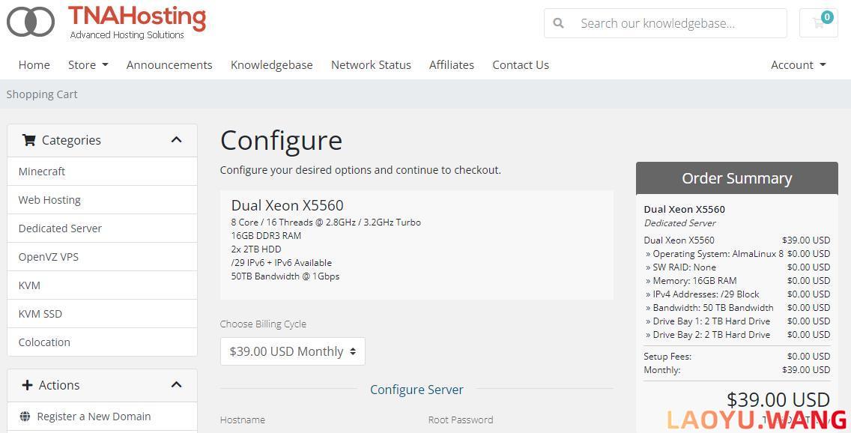Select the OpenVZ VPS category
Screen dimensions: 851x433
tap(102, 257)
